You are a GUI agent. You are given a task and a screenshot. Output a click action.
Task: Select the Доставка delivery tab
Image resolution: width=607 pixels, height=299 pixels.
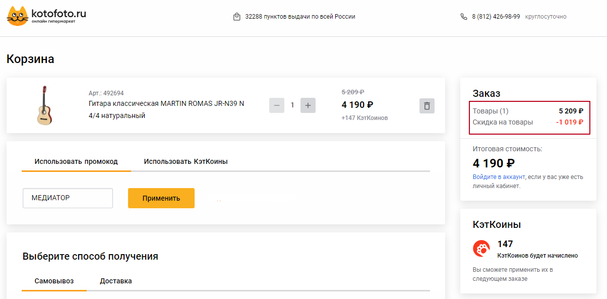(116, 281)
